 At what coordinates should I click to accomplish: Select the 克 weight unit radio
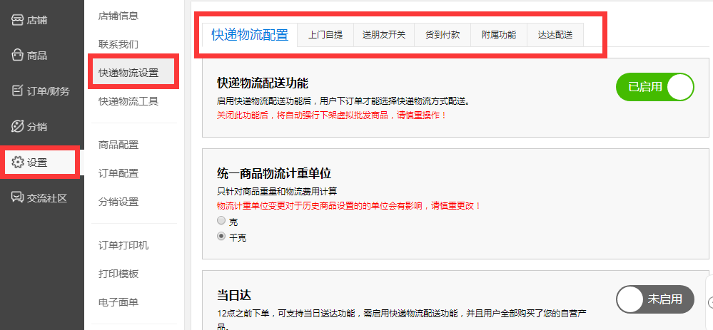221,221
